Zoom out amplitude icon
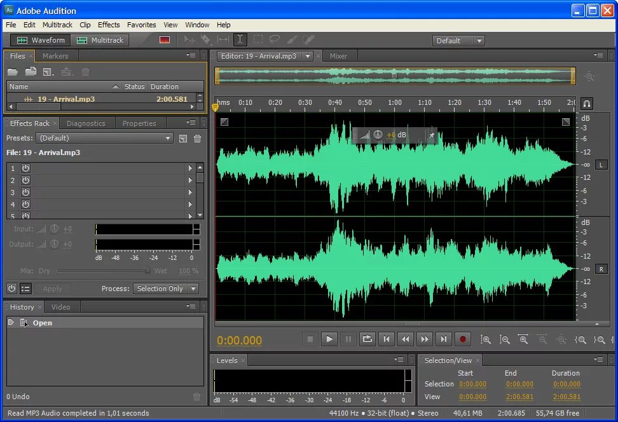 [x=504, y=339]
